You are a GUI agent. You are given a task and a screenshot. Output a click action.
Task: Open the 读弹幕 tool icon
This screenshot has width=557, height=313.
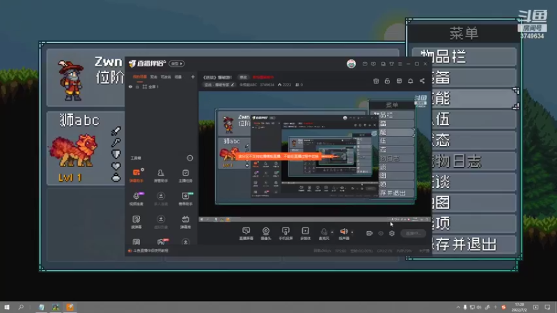tap(136, 222)
